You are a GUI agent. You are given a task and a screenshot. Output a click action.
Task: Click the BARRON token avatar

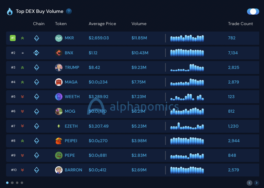point(59,170)
